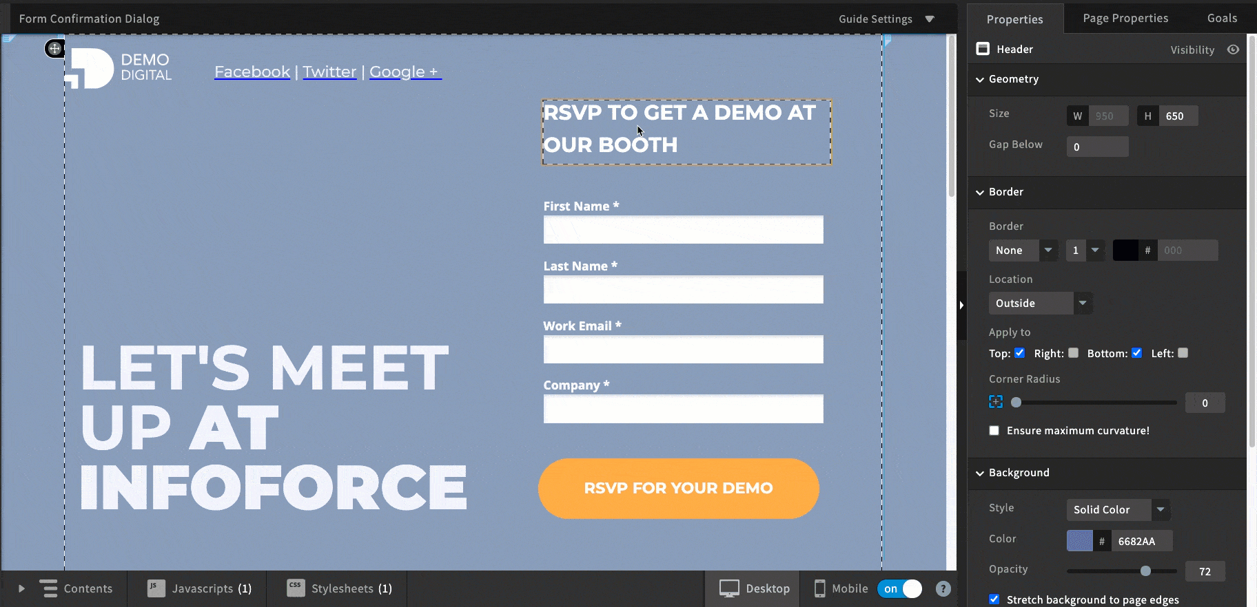Click the height H value field
The height and width of the screenshot is (607, 1257).
(x=1178, y=116)
